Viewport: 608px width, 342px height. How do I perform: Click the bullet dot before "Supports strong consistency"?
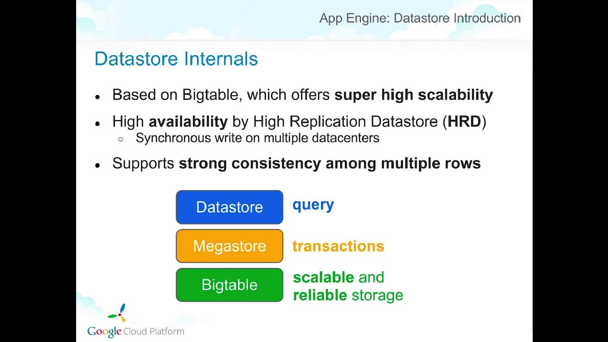98,165
